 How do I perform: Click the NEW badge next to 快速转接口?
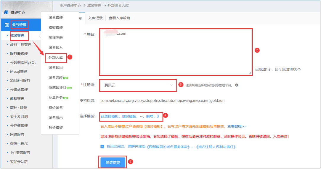69,88
